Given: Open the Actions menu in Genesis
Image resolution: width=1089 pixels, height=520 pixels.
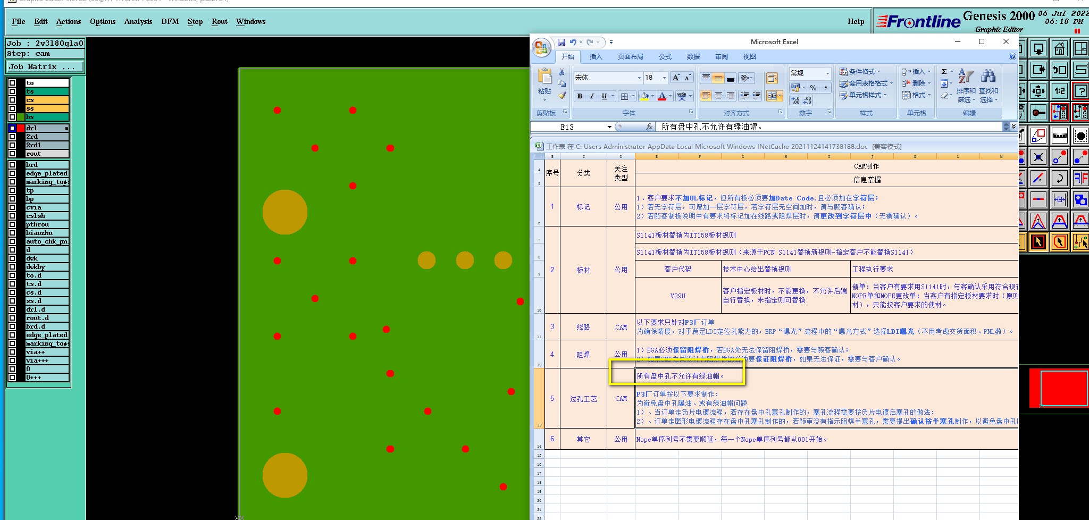Looking at the screenshot, I should 69,22.
